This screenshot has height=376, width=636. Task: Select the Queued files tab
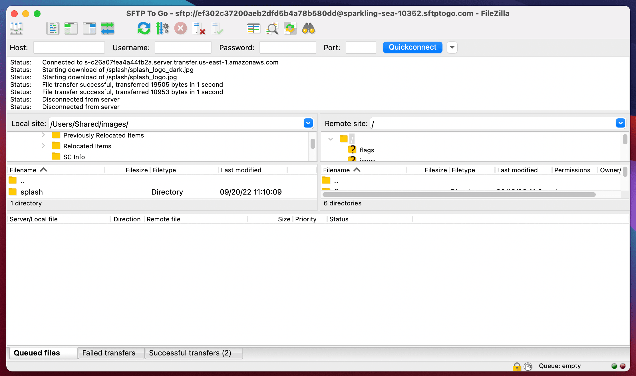[x=37, y=353]
